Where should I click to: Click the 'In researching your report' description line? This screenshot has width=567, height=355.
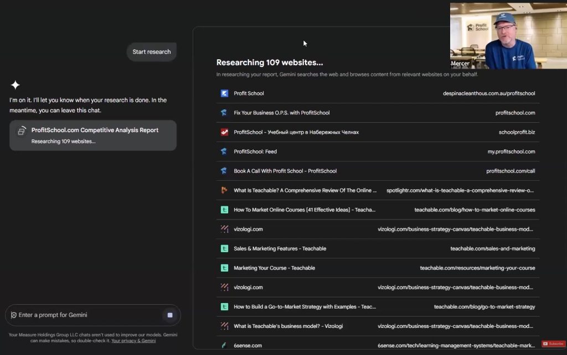coord(347,75)
